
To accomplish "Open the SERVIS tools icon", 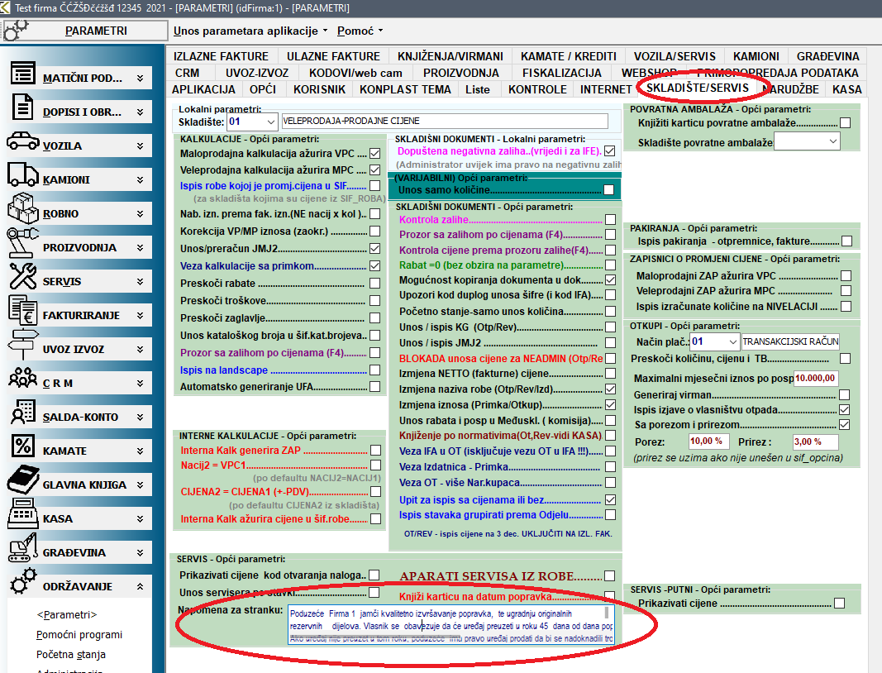I will pyautogui.click(x=23, y=276).
